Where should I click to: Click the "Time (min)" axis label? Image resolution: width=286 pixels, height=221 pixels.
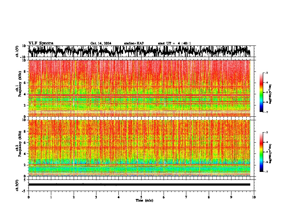click(x=144, y=200)
